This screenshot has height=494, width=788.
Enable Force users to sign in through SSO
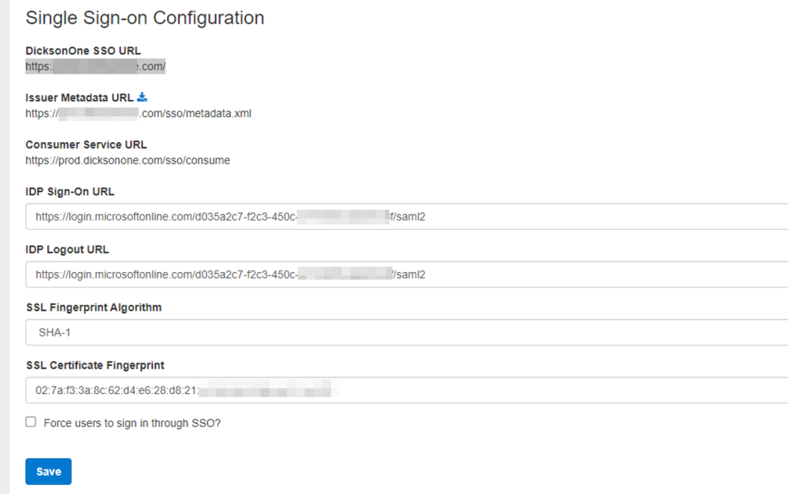[31, 422]
